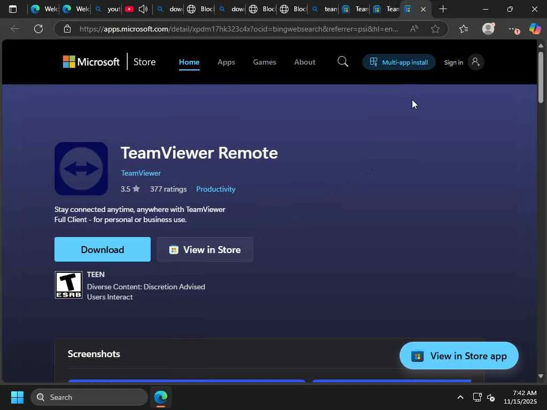Open the tab actions menu icon
The width and height of the screenshot is (547, 410).
pyautogui.click(x=13, y=9)
